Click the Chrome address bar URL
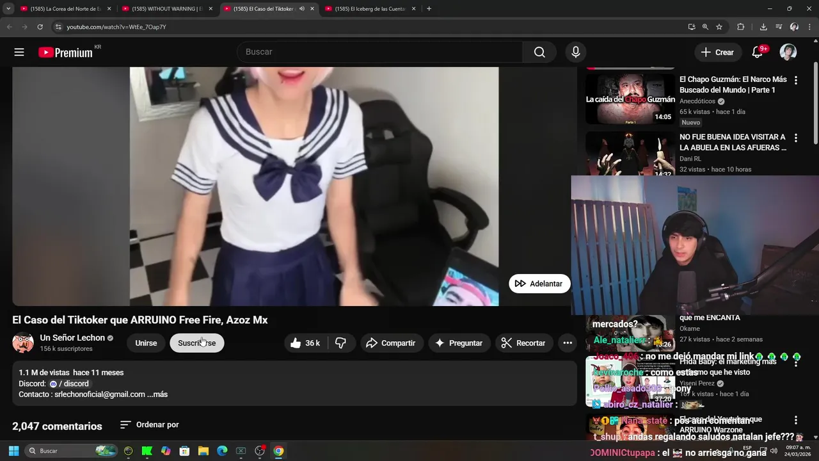 point(116,27)
